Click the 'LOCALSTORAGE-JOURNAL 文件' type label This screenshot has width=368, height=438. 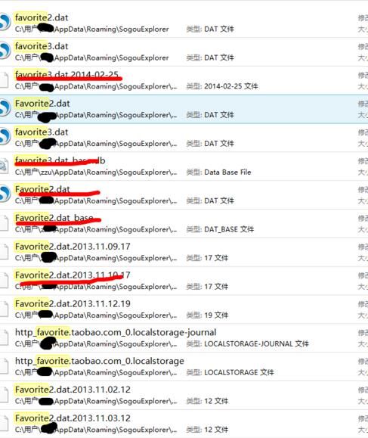pyautogui.click(x=256, y=344)
